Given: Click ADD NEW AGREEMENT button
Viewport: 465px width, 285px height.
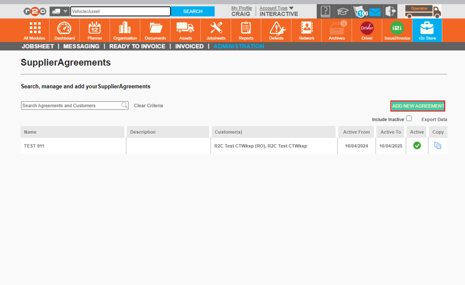Looking at the screenshot, I should (x=418, y=106).
